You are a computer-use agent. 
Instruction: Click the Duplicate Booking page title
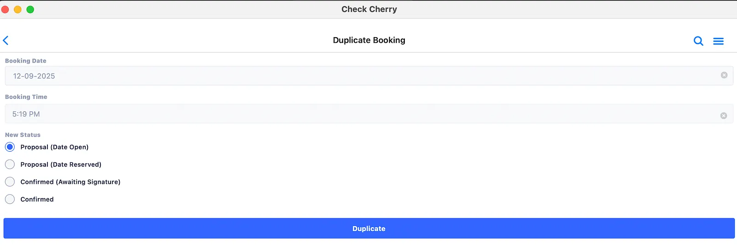pyautogui.click(x=369, y=40)
